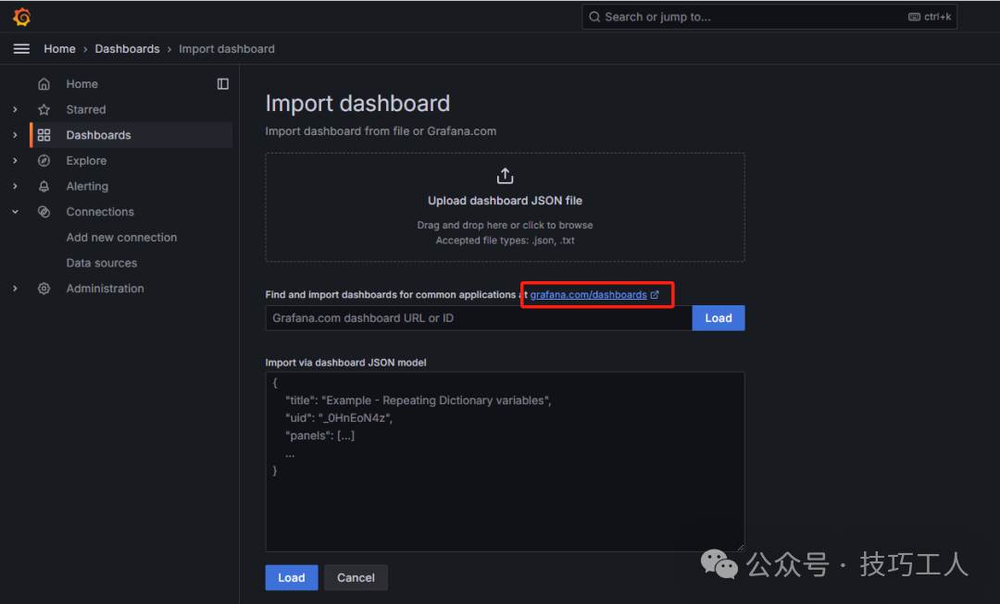Screen dimensions: 1000x604
Task: Expand the Administration section chevron
Action: pyautogui.click(x=16, y=288)
